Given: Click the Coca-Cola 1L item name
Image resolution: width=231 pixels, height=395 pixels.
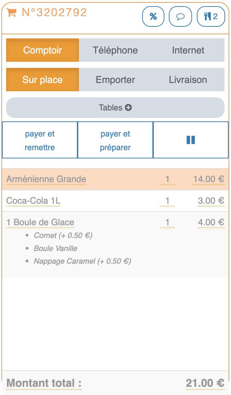Looking at the screenshot, I should tap(33, 201).
